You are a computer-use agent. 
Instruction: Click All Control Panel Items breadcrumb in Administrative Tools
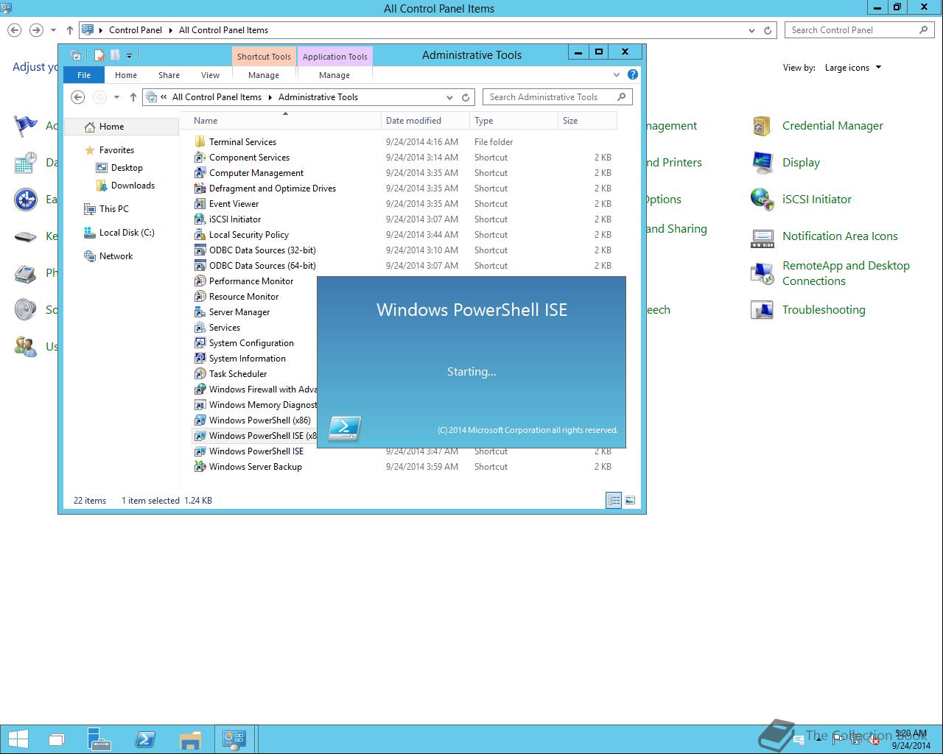(x=217, y=97)
